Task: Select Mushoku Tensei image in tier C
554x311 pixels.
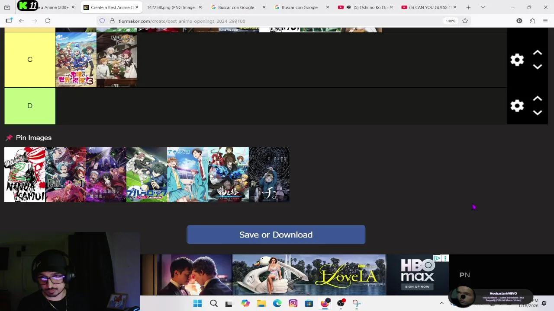Action: pyautogui.click(x=117, y=60)
